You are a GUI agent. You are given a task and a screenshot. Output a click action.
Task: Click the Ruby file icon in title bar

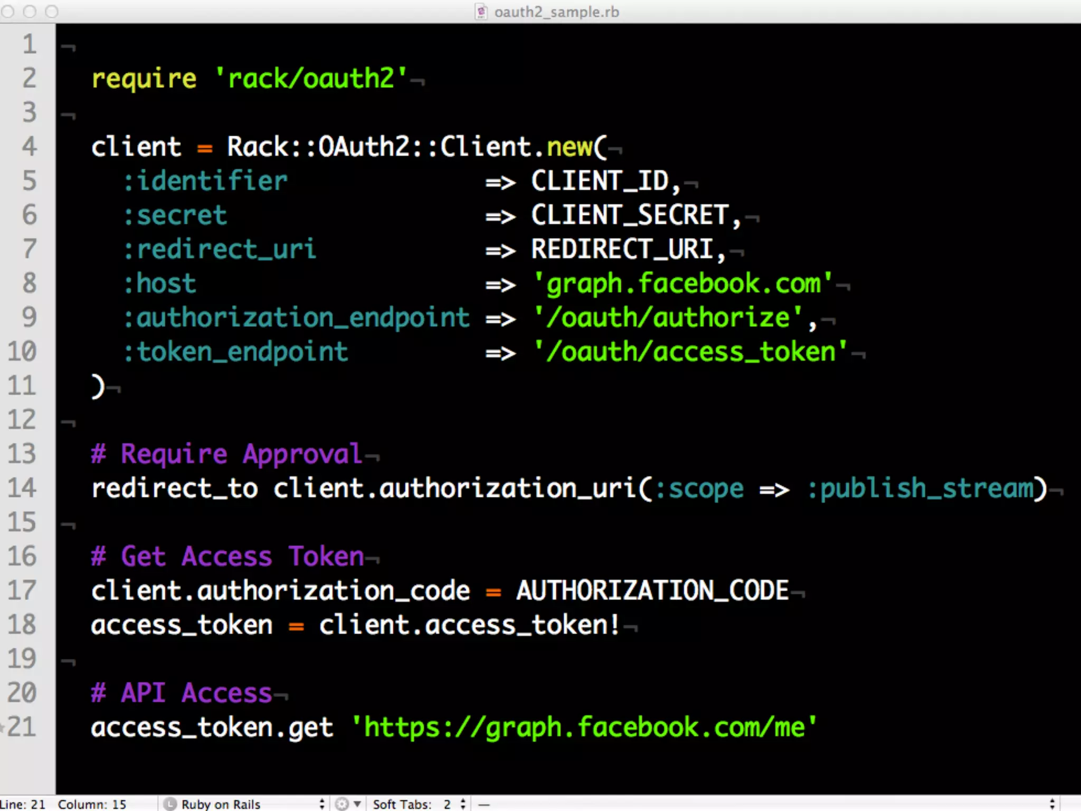click(481, 12)
